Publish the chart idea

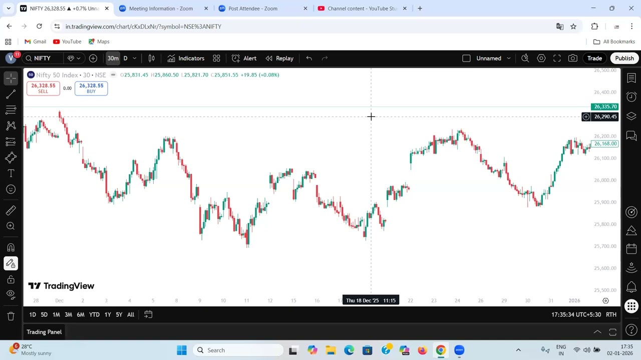pyautogui.click(x=624, y=58)
